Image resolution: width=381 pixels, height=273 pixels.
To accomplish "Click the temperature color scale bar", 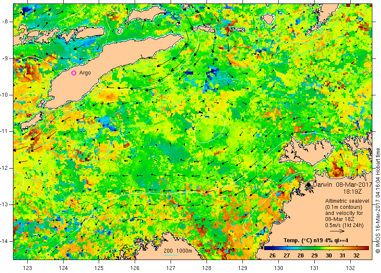I will tap(316, 248).
